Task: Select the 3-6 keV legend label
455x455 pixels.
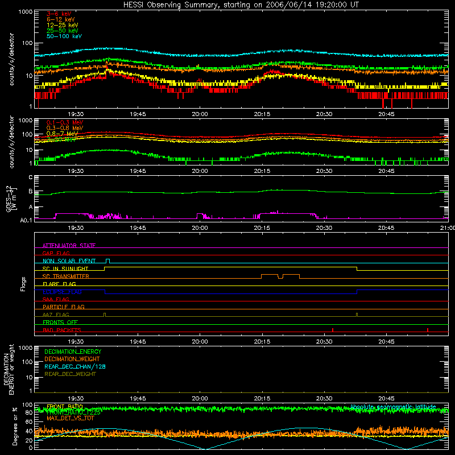Action: pyautogui.click(x=59, y=14)
